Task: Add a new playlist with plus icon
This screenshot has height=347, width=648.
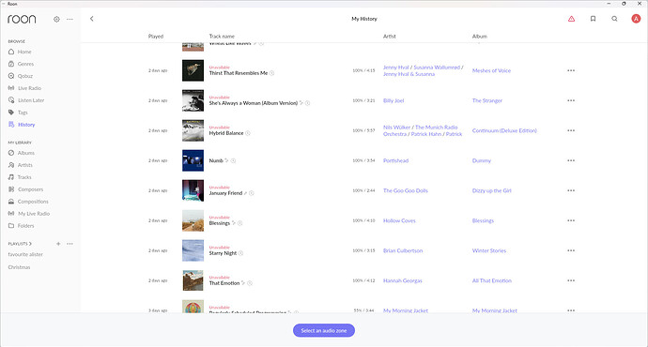Action: [x=58, y=244]
